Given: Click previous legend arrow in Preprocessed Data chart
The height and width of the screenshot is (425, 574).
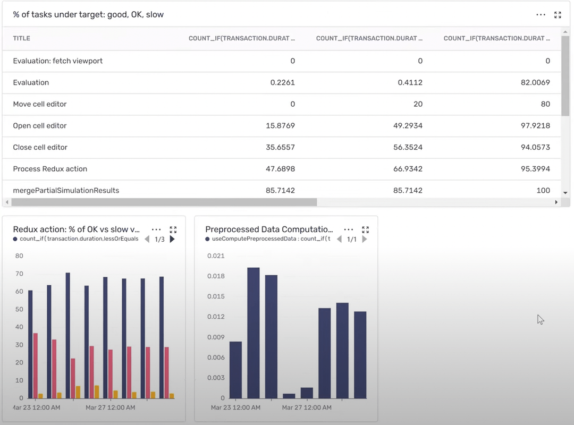Looking at the screenshot, I should [x=339, y=240].
